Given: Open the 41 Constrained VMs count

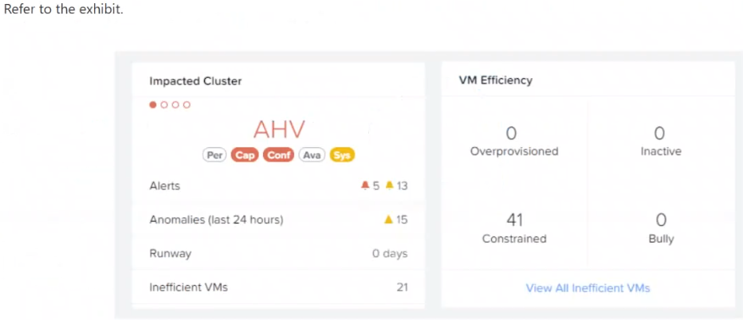Looking at the screenshot, I should click(514, 220).
